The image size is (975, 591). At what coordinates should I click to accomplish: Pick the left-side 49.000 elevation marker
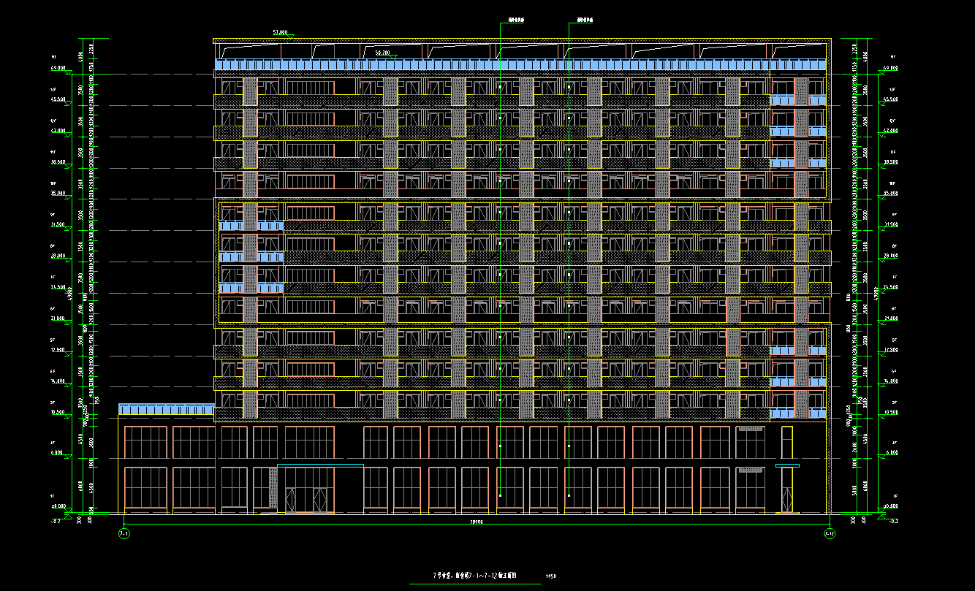[x=58, y=68]
